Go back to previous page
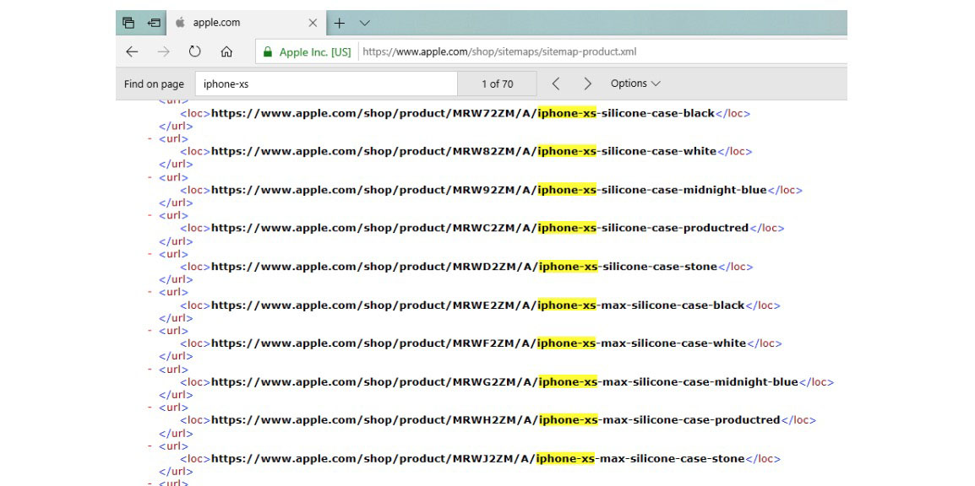 point(132,52)
